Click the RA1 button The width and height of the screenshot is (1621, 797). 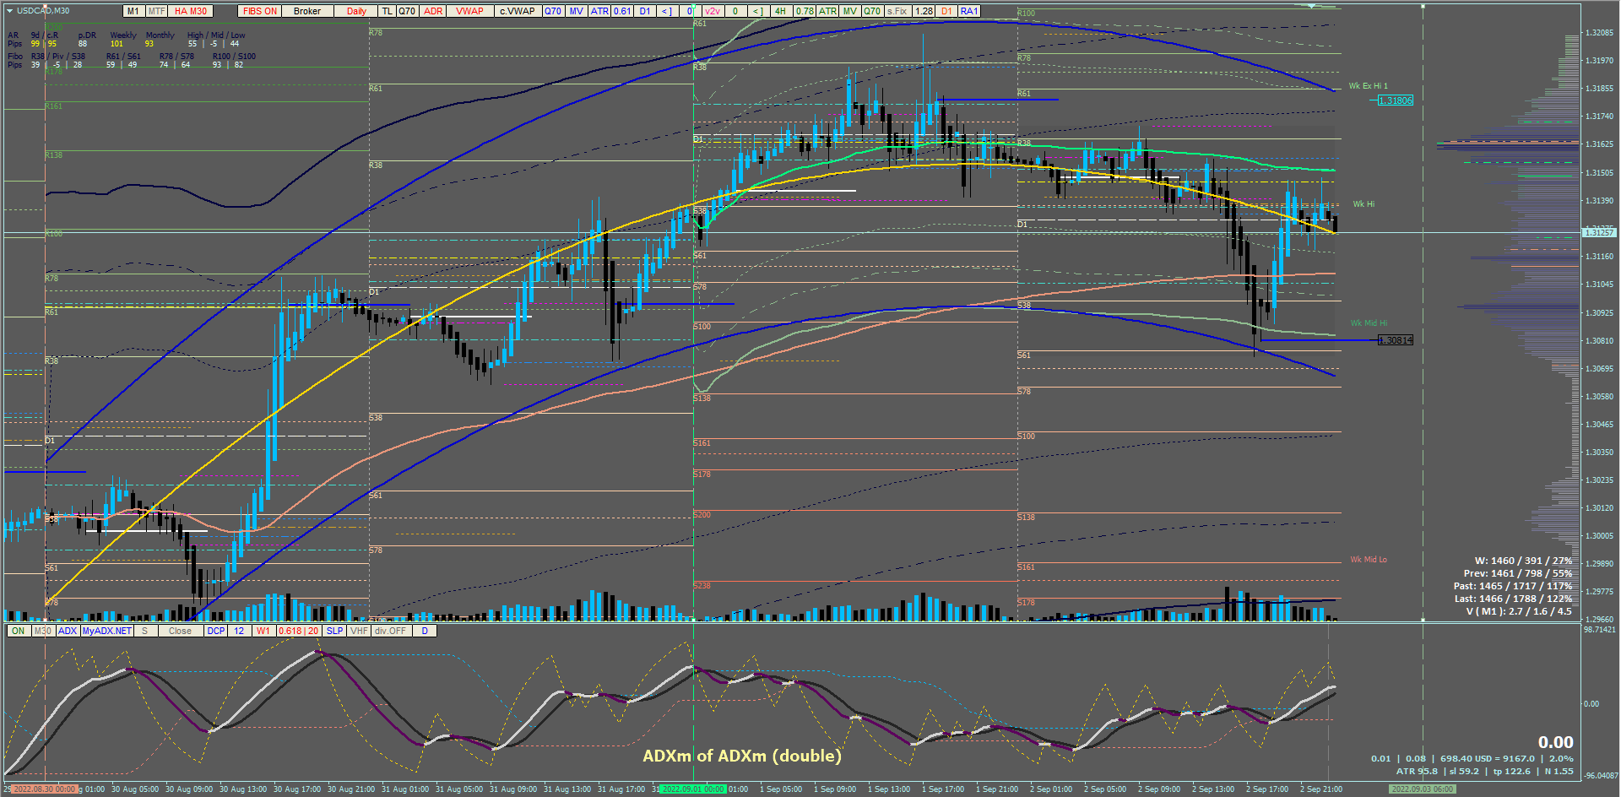coord(969,11)
